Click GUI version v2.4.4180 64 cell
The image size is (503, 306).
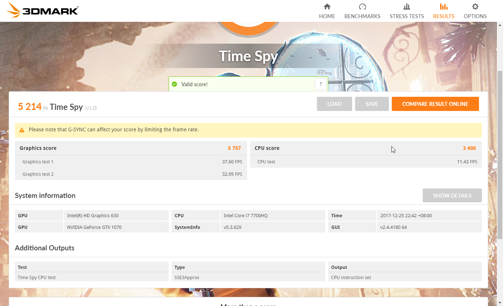[429, 227]
